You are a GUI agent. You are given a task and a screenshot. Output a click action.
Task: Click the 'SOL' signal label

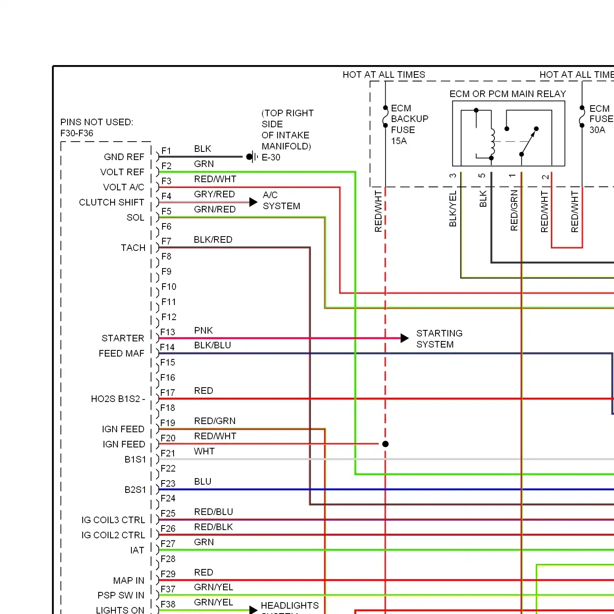click(135, 217)
